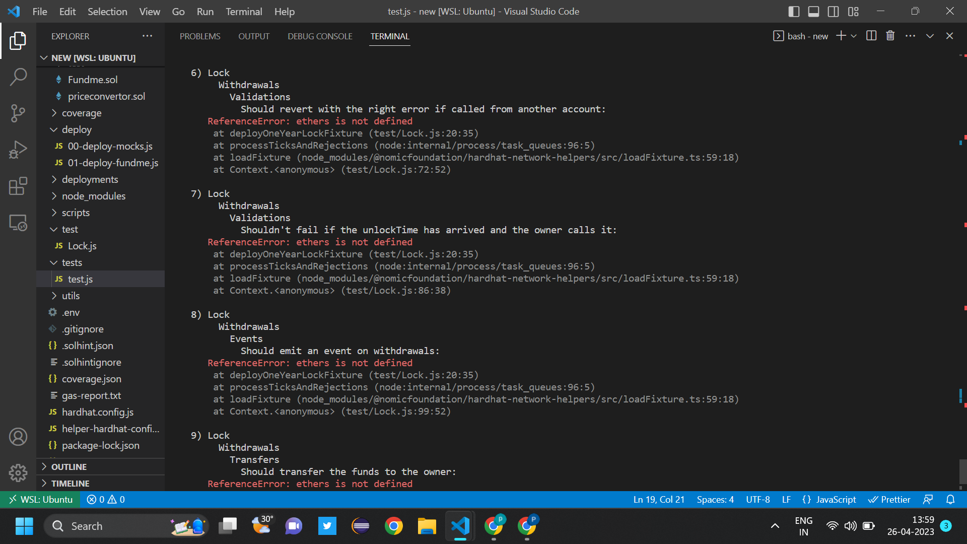Toggle bottom panel layout button
Viewport: 967px width, 544px height.
813,11
